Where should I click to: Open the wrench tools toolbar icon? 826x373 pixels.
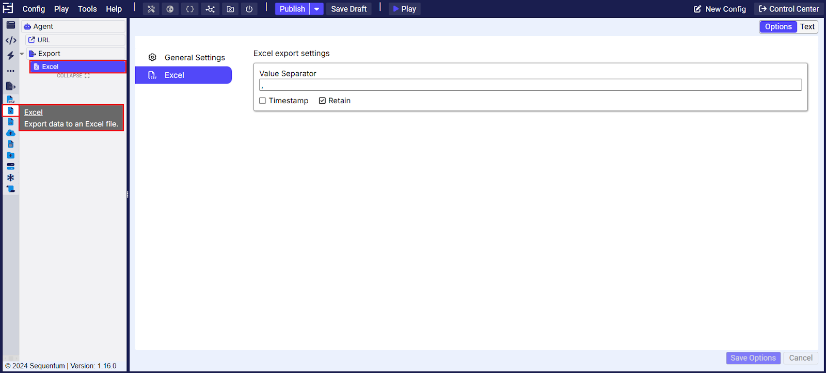151,9
